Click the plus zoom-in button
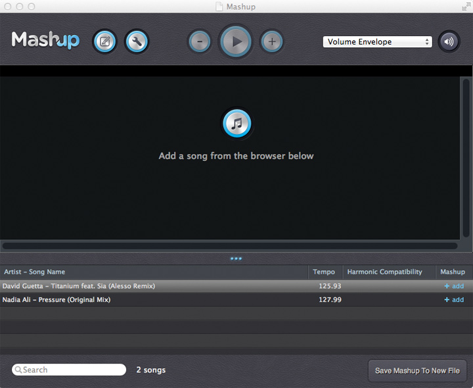This screenshot has width=473, height=388. (272, 41)
